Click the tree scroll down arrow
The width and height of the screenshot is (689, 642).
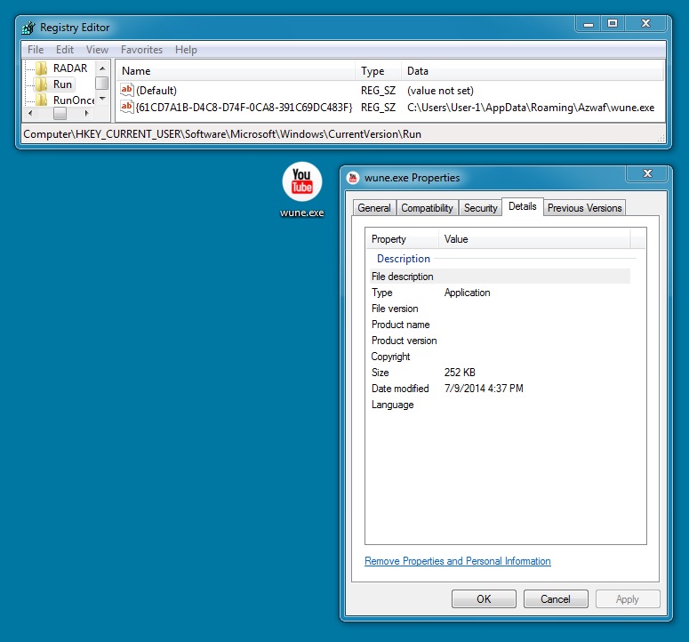(102, 99)
